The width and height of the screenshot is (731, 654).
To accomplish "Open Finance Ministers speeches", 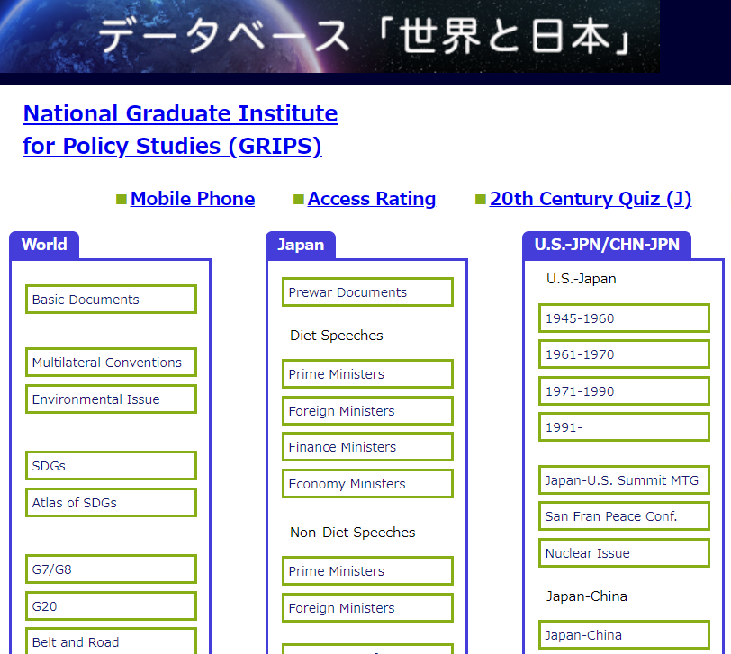I will (x=367, y=447).
